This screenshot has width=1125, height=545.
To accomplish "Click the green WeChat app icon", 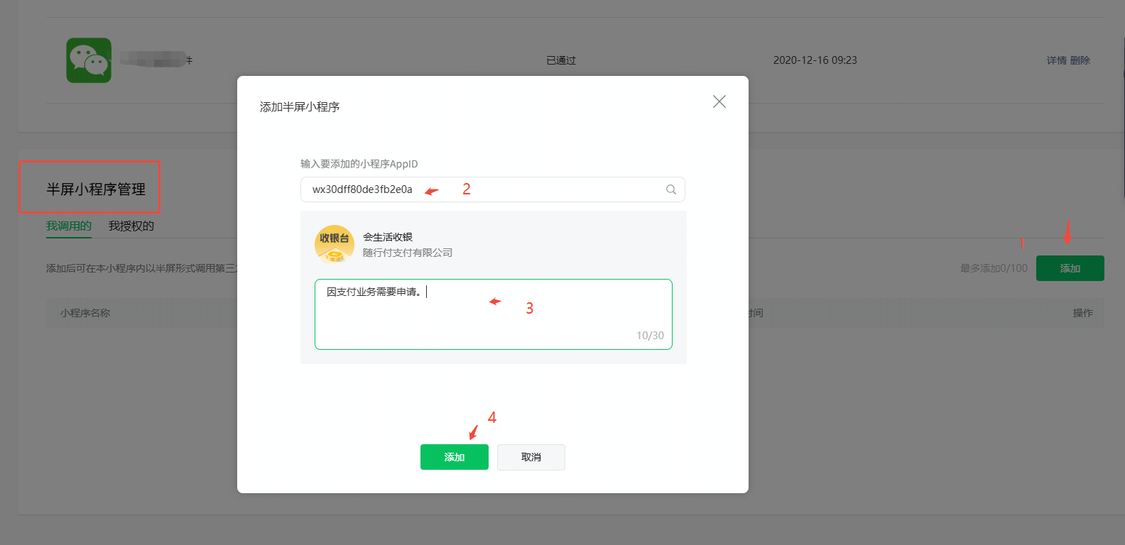I will coord(89,60).
